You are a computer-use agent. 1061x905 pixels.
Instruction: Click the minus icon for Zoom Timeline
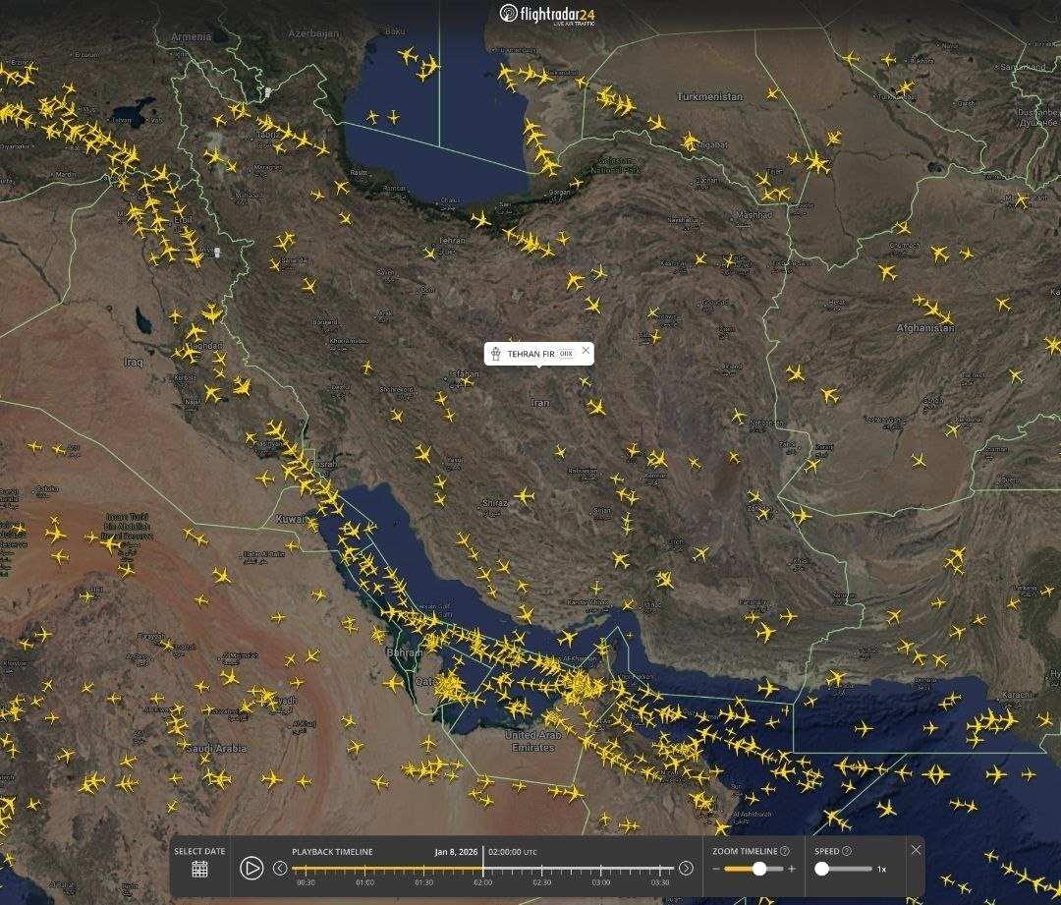716,869
